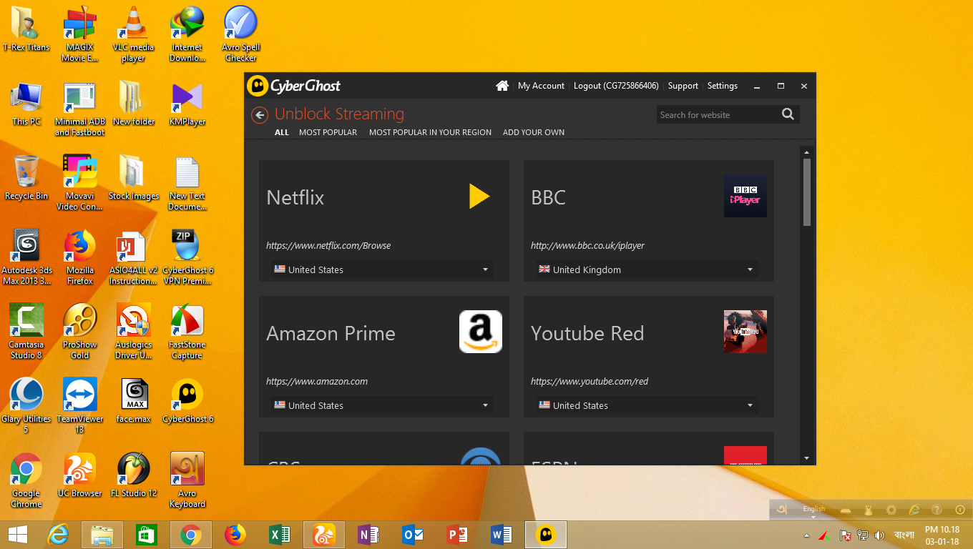Click the BBC iPlayer URL text
973x549 pixels.
(x=587, y=245)
